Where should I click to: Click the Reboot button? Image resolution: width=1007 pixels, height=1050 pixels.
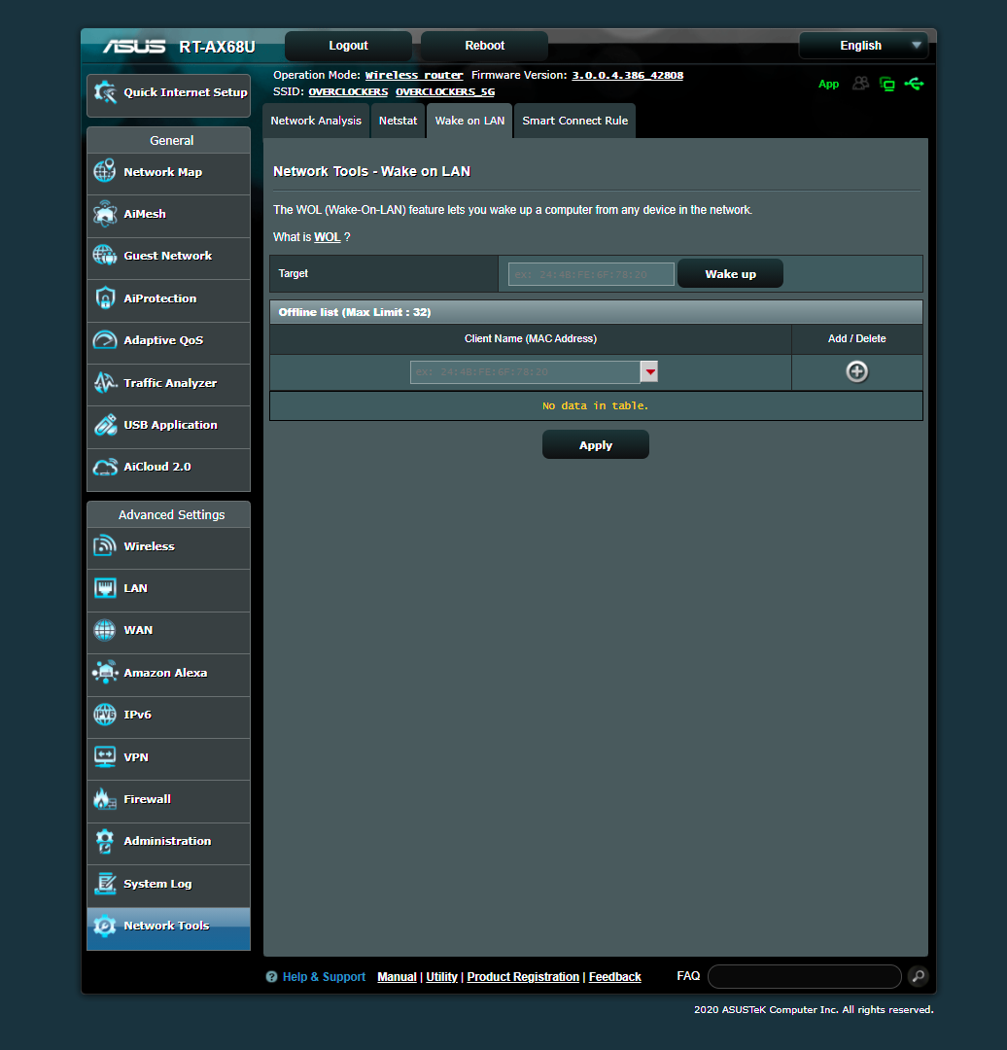point(485,46)
